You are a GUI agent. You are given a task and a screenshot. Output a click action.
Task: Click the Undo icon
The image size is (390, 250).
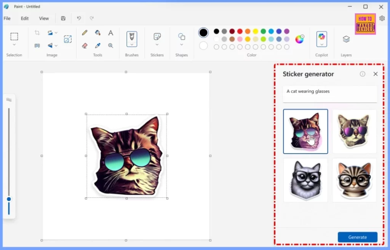coord(79,18)
